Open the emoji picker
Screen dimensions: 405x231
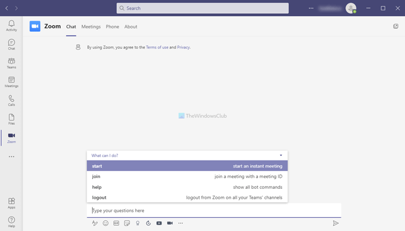(x=105, y=223)
